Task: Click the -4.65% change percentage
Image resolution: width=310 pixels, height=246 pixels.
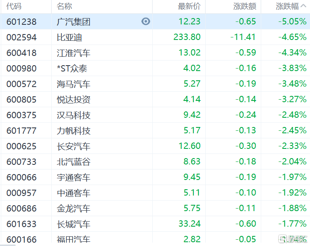Action: [x=292, y=37]
